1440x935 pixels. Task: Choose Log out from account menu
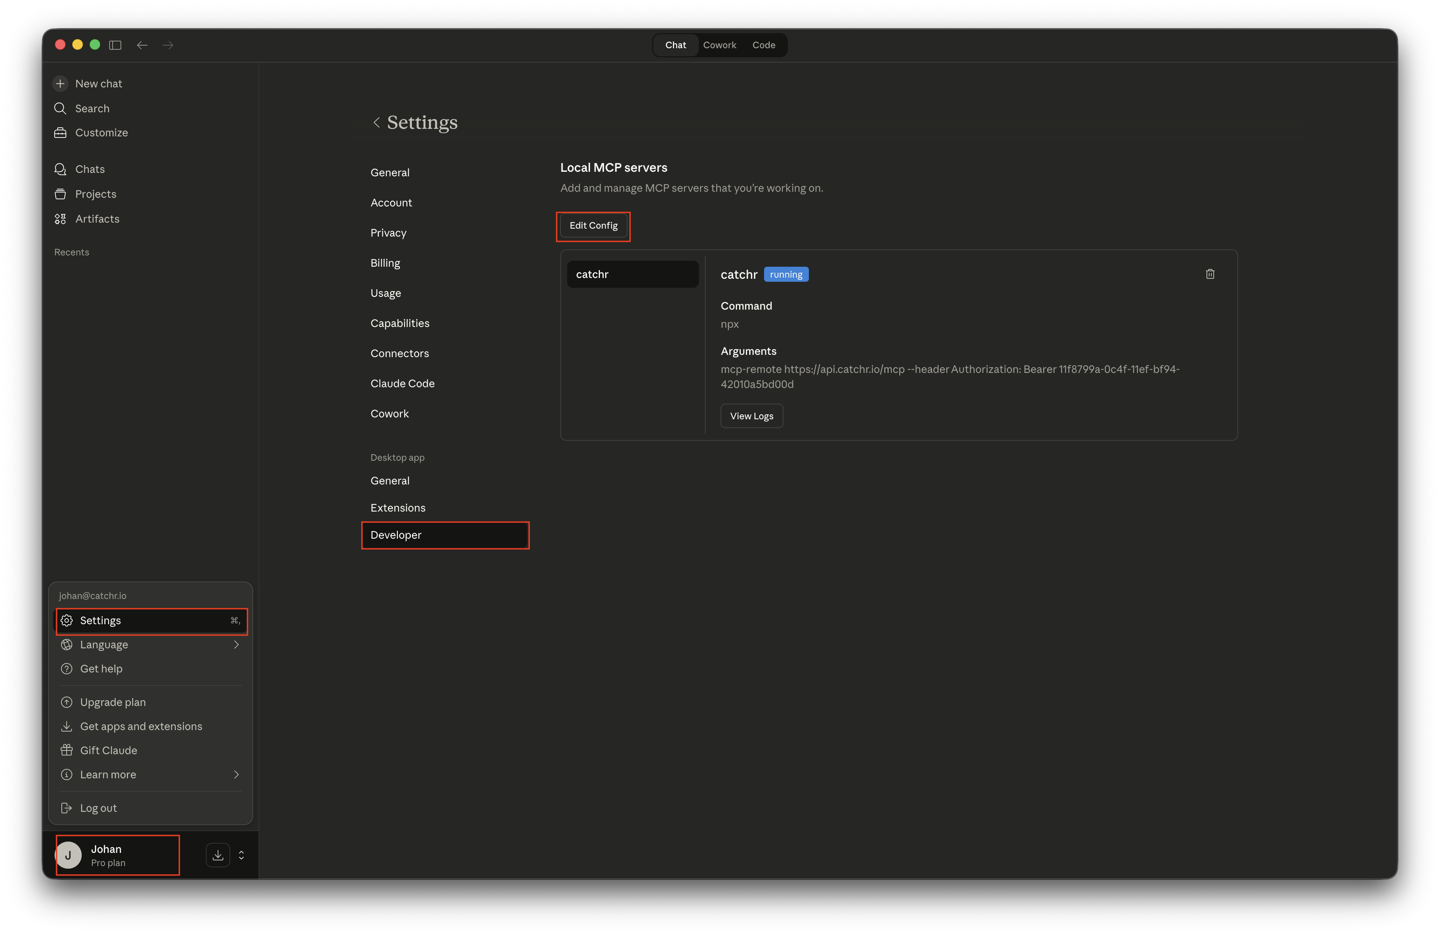[x=98, y=808]
